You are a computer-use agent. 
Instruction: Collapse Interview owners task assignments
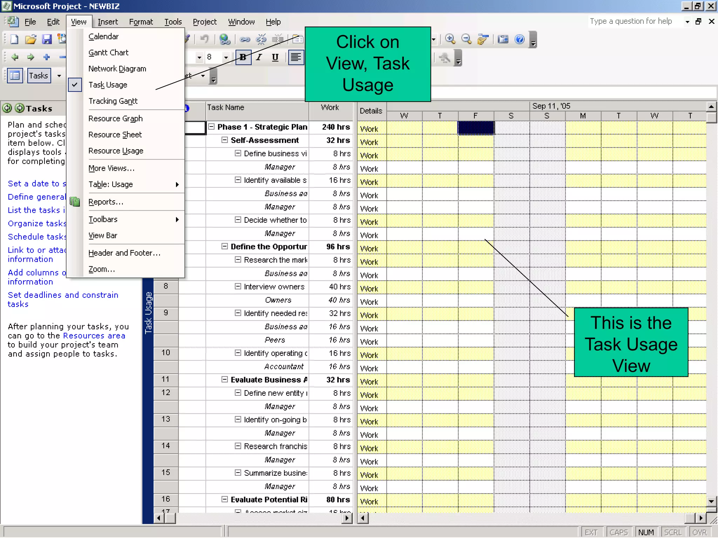click(238, 286)
